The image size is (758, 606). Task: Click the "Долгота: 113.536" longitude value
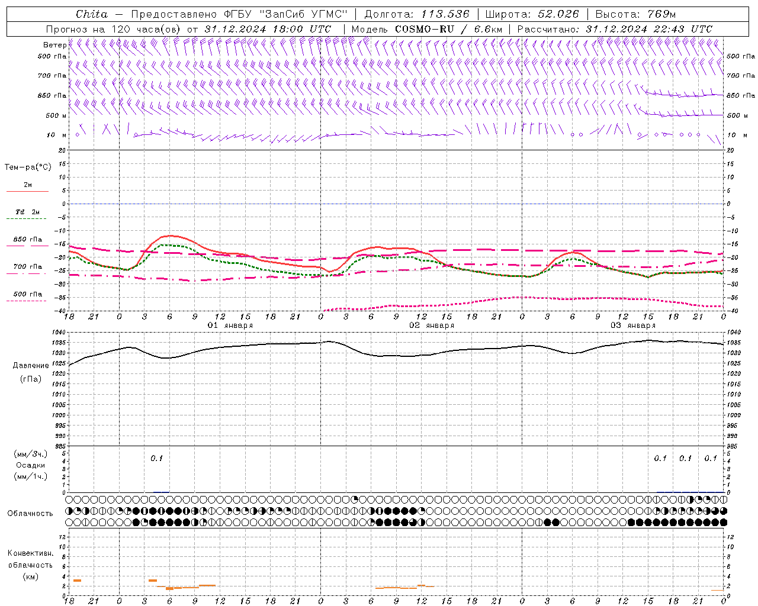tap(417, 14)
